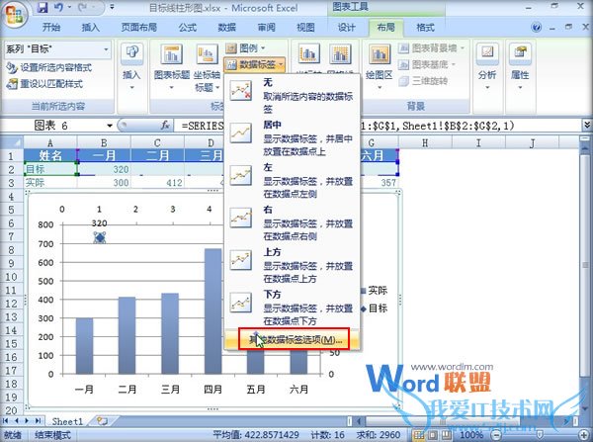The width and height of the screenshot is (593, 442).
Task: Open the 绘图区 plot area menu
Action: [379, 66]
